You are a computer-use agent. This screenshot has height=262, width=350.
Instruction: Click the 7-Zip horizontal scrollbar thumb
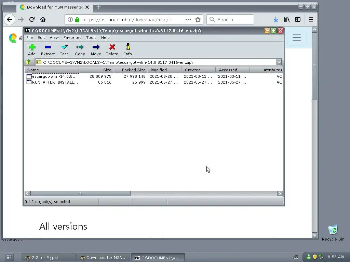coord(80,194)
